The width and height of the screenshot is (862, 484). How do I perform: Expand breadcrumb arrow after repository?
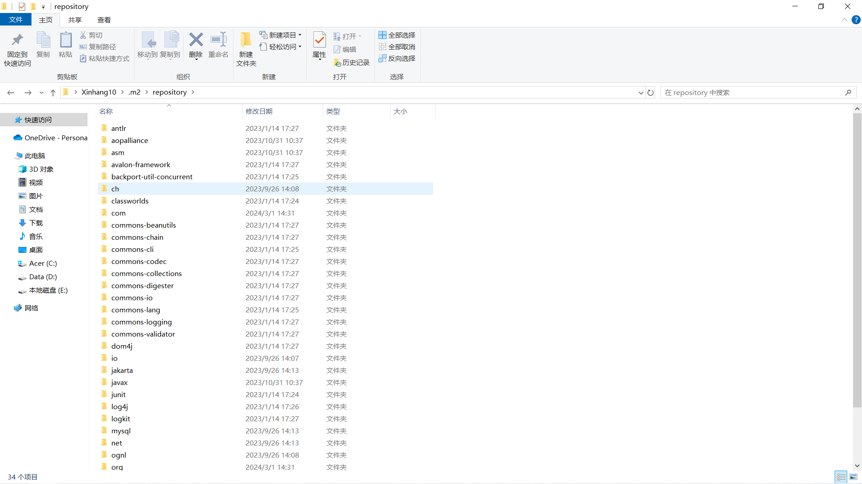[x=193, y=92]
